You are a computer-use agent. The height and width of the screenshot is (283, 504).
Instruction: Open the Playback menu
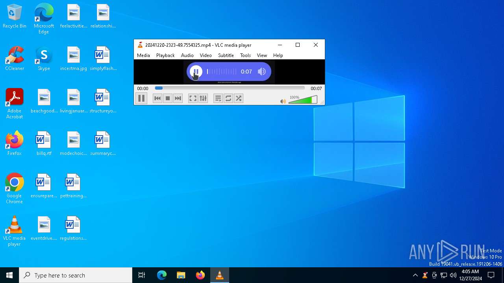(165, 55)
